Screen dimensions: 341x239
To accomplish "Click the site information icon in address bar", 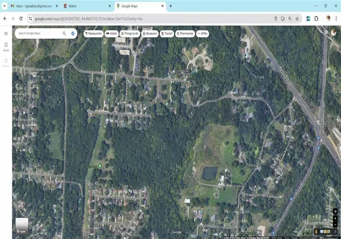I will pos(30,19).
